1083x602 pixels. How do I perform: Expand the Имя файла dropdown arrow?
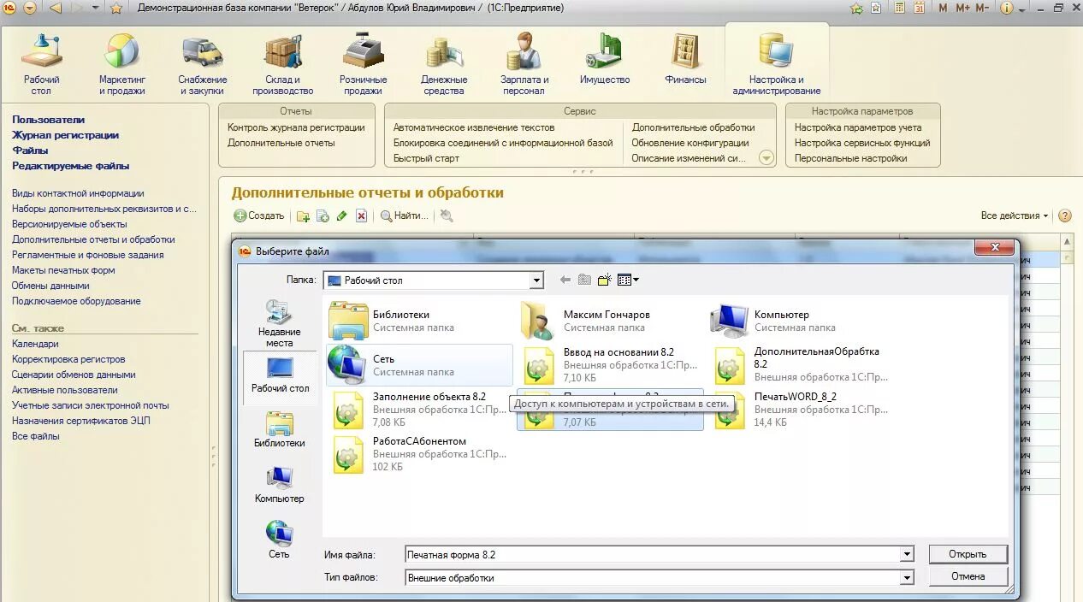point(907,555)
